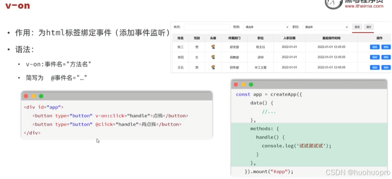
Task: Open the 职位 dropdown
Action: pos(326,27)
